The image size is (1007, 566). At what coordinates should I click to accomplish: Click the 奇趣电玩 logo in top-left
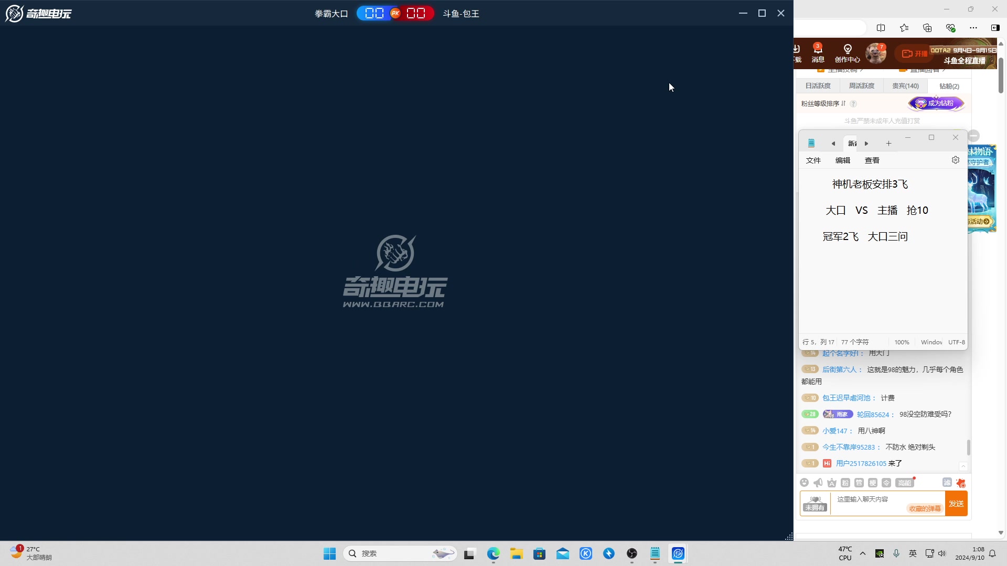(x=38, y=13)
